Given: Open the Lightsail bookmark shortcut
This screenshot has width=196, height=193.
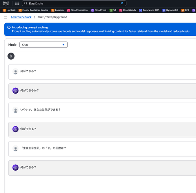Looking at the screenshot, I should [9, 10].
